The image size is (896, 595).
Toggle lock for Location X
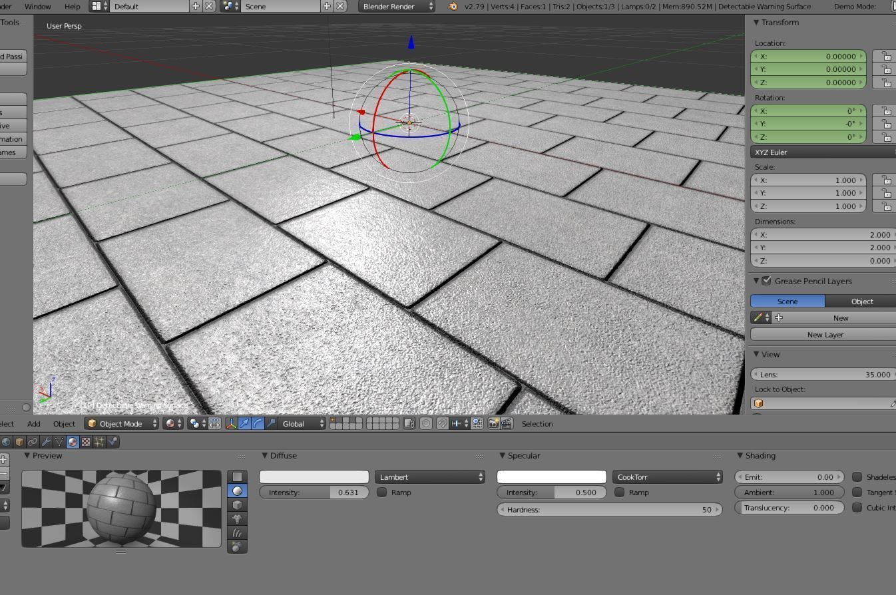click(x=887, y=57)
